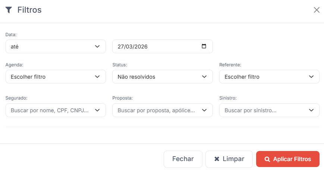Focus the Segurado search input
Image resolution: width=324 pixels, height=173 pixels.
50,110
